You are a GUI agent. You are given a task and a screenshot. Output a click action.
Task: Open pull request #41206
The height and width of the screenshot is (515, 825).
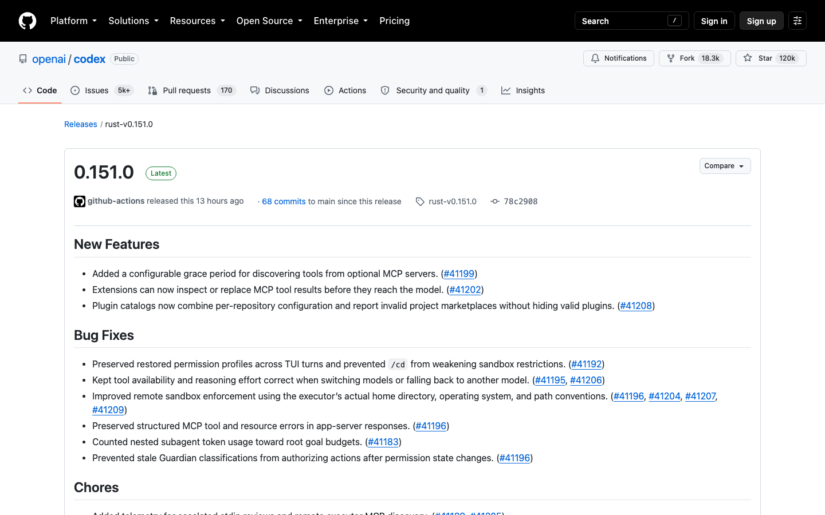[x=586, y=380]
